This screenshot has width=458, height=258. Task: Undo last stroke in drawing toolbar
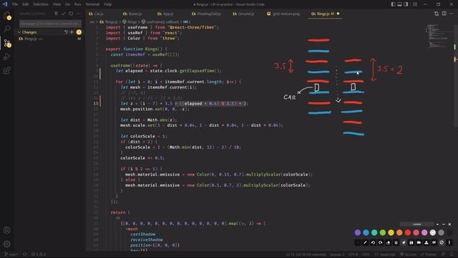click(x=373, y=242)
